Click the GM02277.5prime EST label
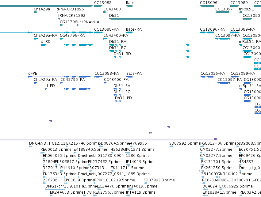 [x=216, y=156]
